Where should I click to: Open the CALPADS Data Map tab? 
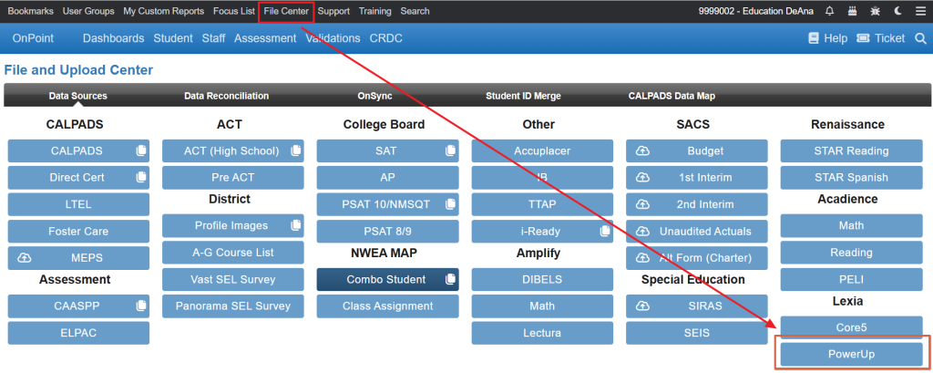tap(672, 96)
